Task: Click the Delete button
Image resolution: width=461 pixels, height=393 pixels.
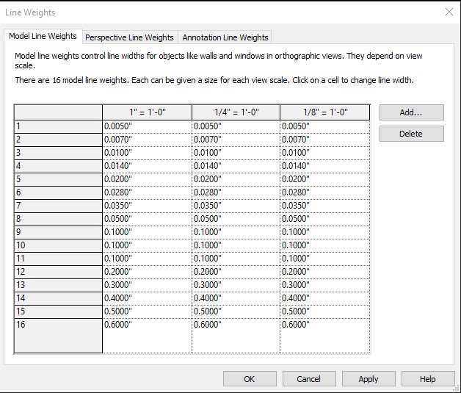Action: (412, 134)
